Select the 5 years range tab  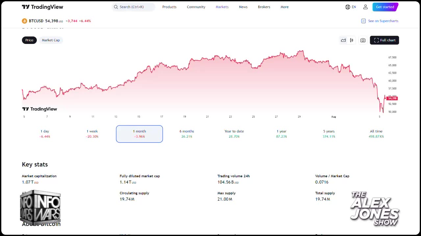point(329,134)
